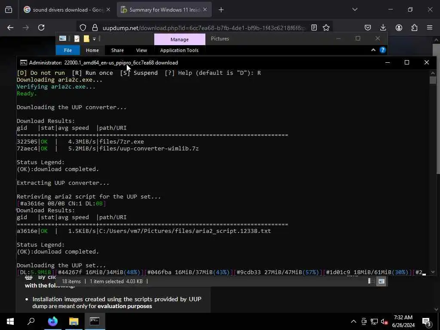Image resolution: width=440 pixels, height=330 pixels.
Task: Click 'files/7zr.exe' console line
Action: [122, 142]
